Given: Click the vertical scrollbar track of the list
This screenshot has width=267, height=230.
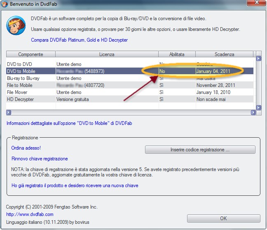Looking at the screenshot, I should click(259, 83).
